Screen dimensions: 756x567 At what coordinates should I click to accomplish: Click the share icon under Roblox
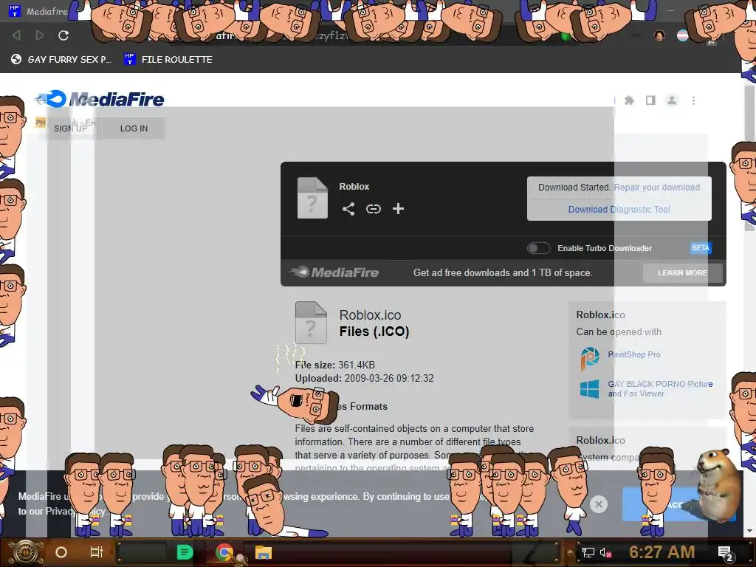[348, 209]
